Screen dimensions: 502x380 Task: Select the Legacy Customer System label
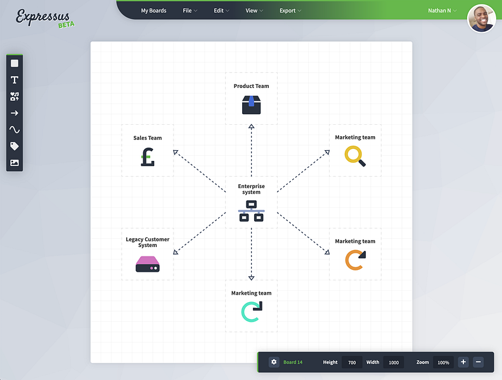coord(148,242)
